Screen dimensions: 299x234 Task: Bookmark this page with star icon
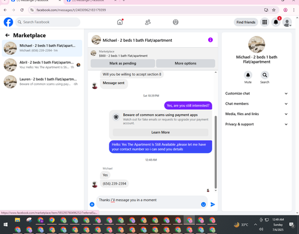coord(274,10)
